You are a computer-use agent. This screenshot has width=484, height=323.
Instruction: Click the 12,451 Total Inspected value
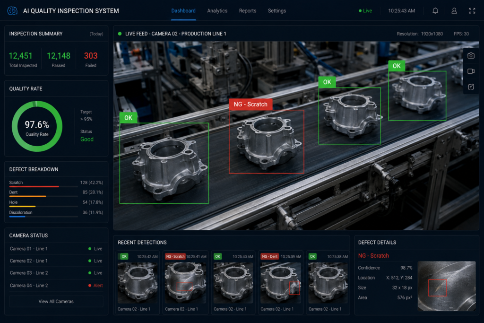(x=20, y=56)
